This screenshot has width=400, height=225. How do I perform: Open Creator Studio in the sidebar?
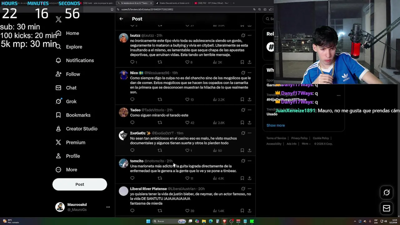[x=77, y=129]
